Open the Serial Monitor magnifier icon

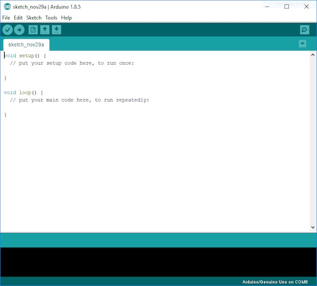304,30
